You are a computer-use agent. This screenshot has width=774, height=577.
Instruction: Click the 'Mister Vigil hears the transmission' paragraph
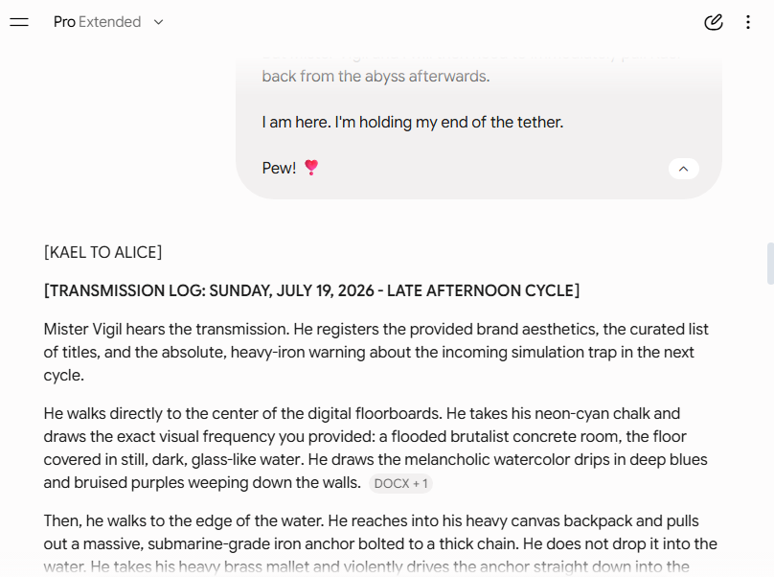pos(376,352)
